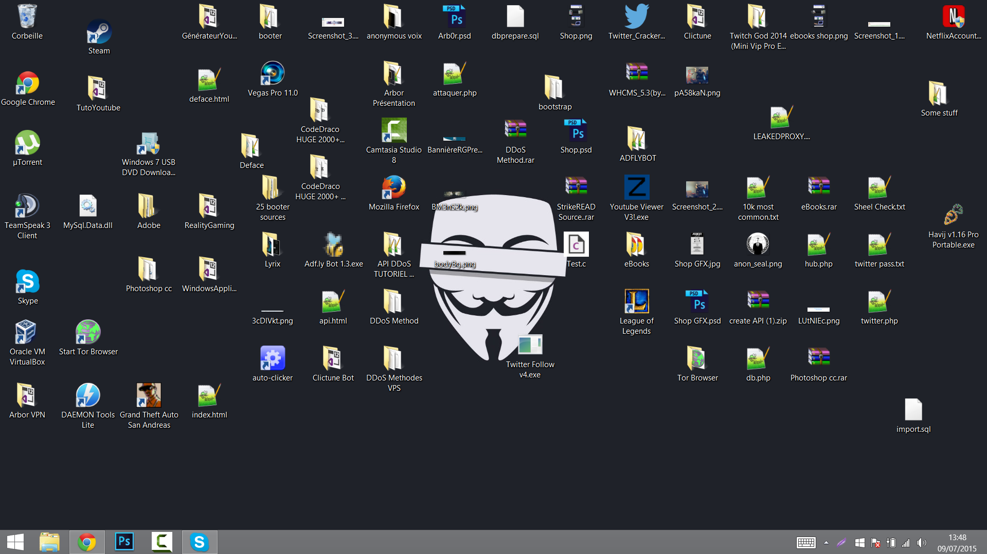The width and height of the screenshot is (987, 554).
Task: Open the Some stuff folder
Action: coord(939,99)
